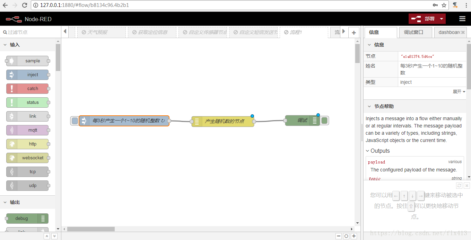Click the Node-RED logo icon
Image resolution: width=471 pixels, height=240 pixels.
point(14,19)
